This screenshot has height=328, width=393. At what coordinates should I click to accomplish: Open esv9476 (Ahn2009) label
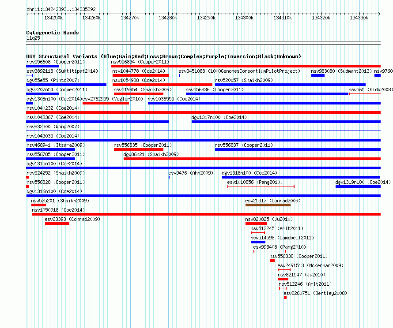tap(191, 173)
